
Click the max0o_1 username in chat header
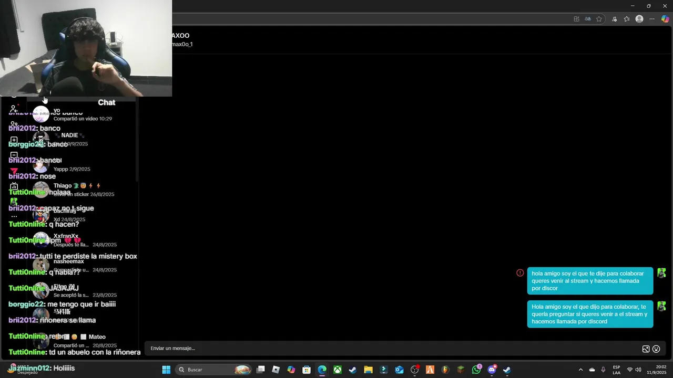click(x=182, y=44)
